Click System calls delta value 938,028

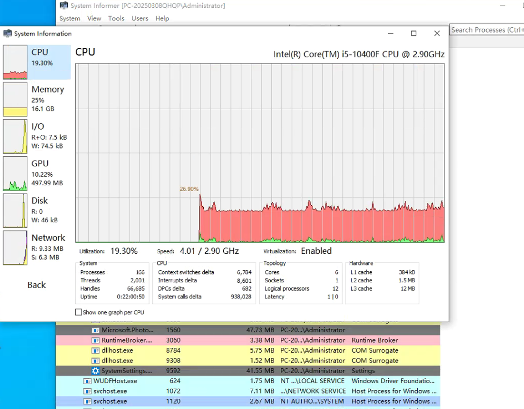241,297
